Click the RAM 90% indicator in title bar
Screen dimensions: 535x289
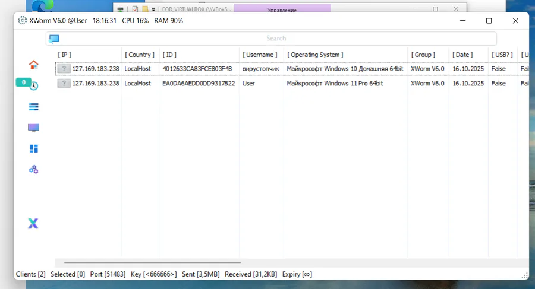169,21
